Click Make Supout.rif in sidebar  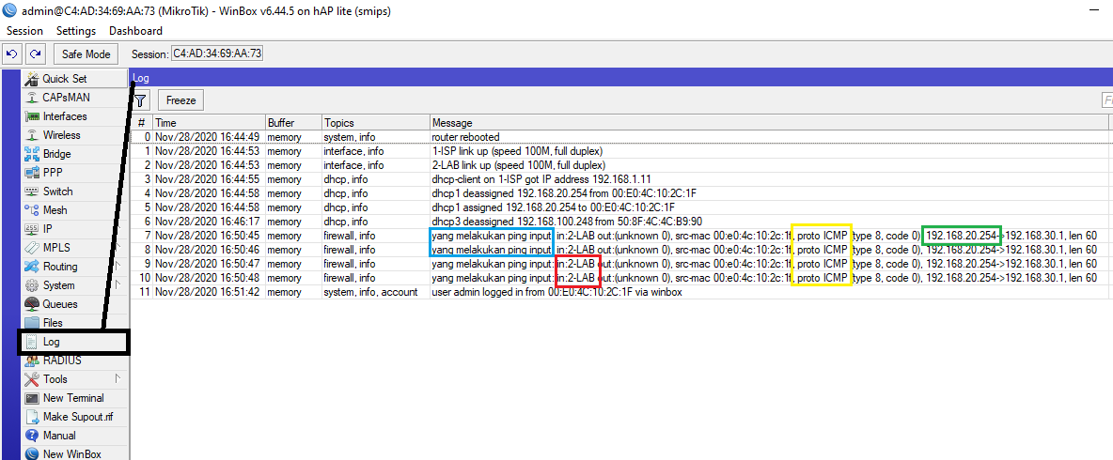tap(75, 417)
